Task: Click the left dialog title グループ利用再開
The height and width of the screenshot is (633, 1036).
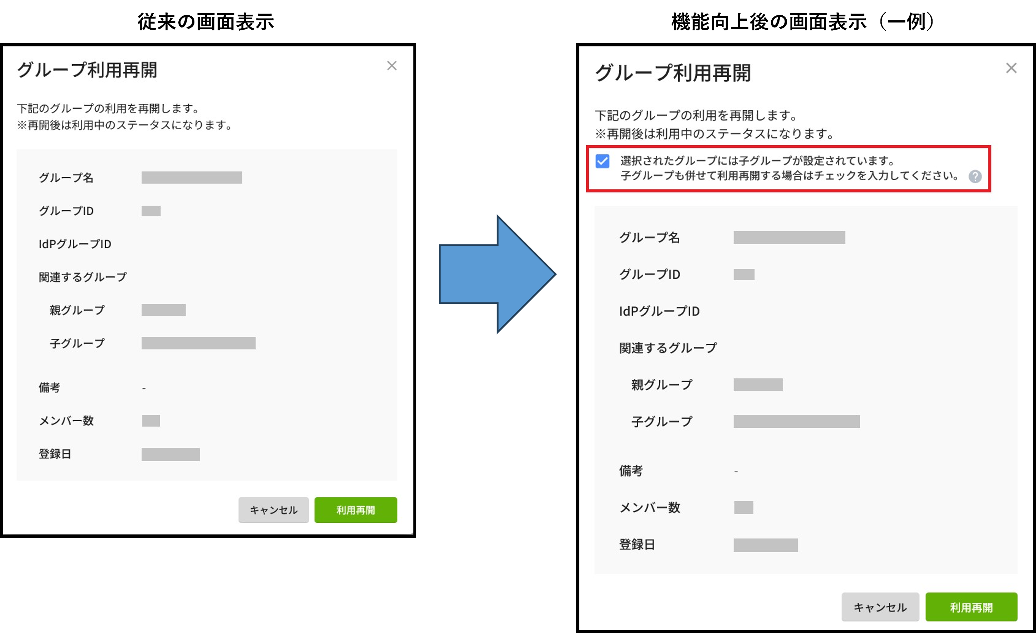Action: [x=87, y=70]
